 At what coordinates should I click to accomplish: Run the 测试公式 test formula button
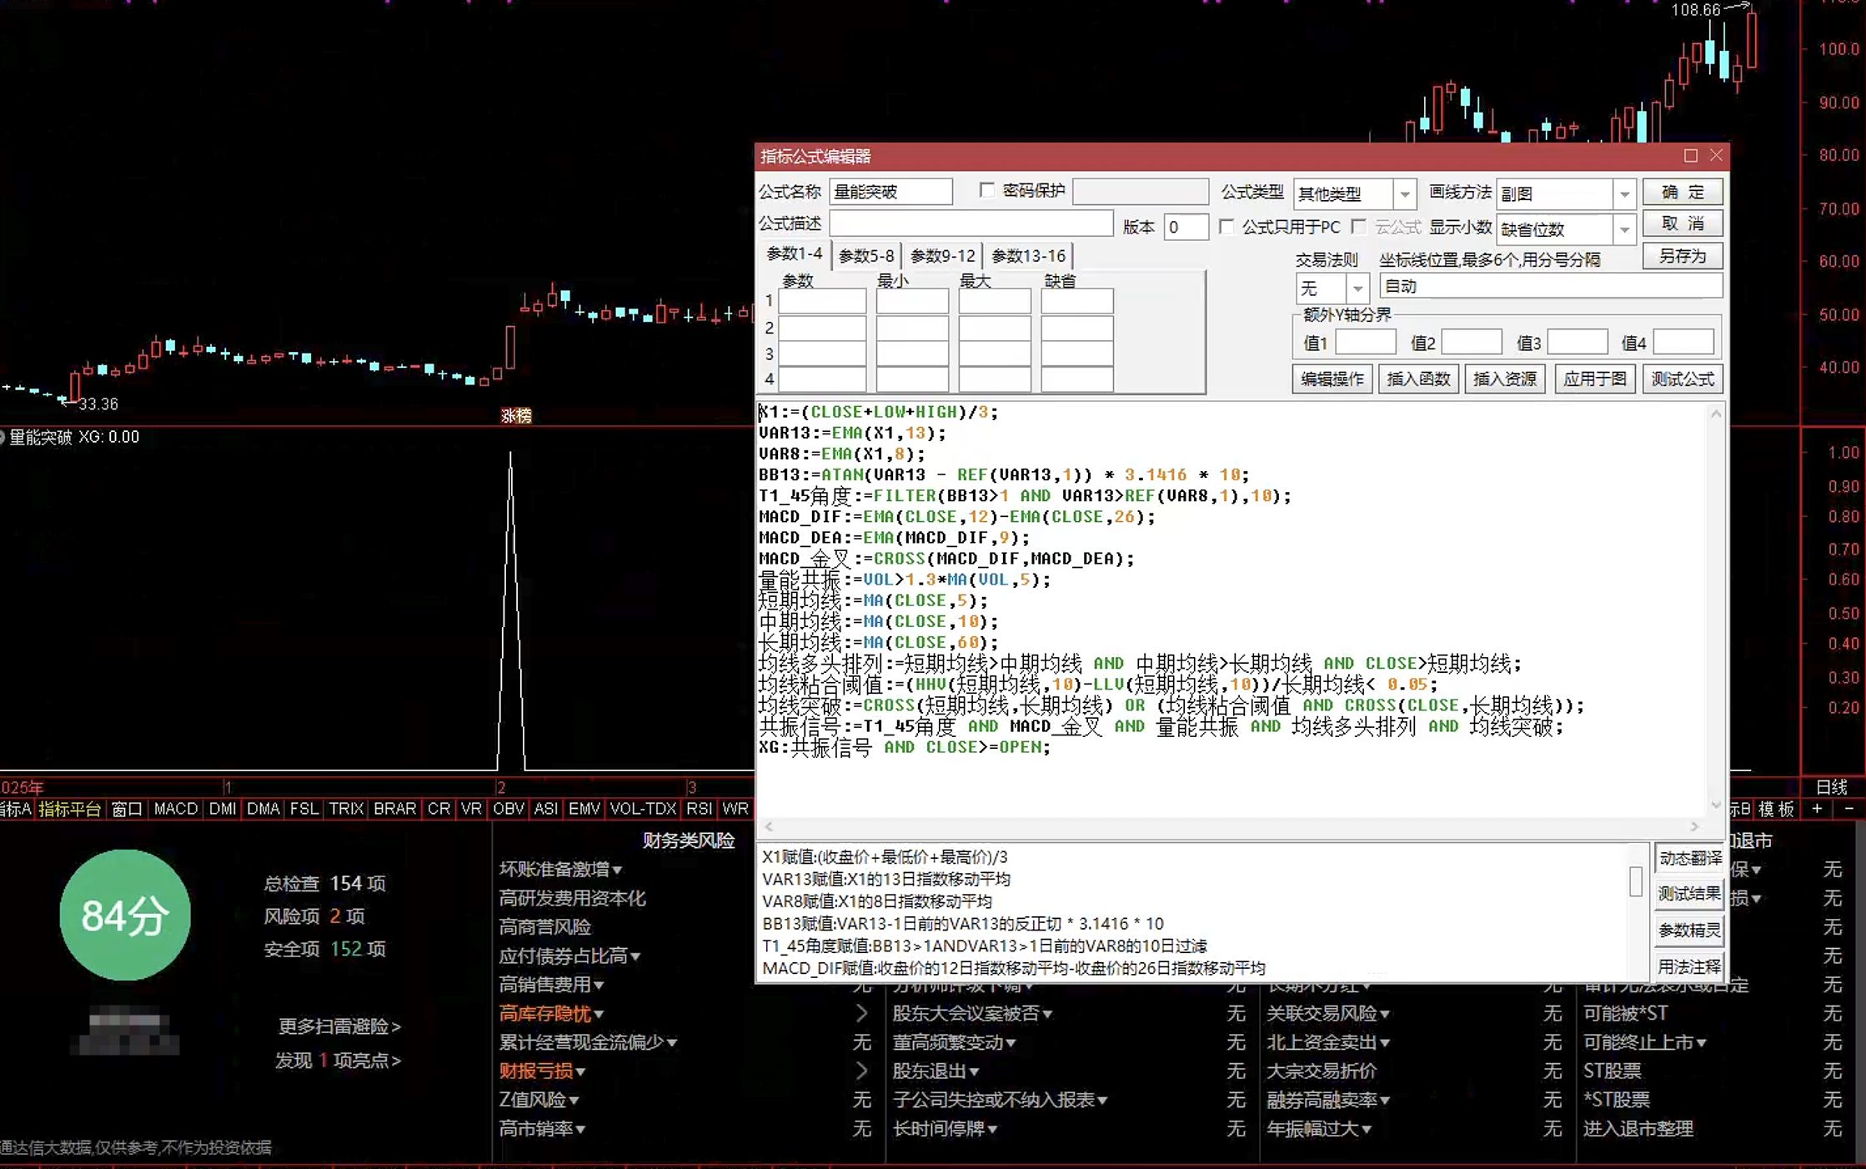click(x=1683, y=379)
